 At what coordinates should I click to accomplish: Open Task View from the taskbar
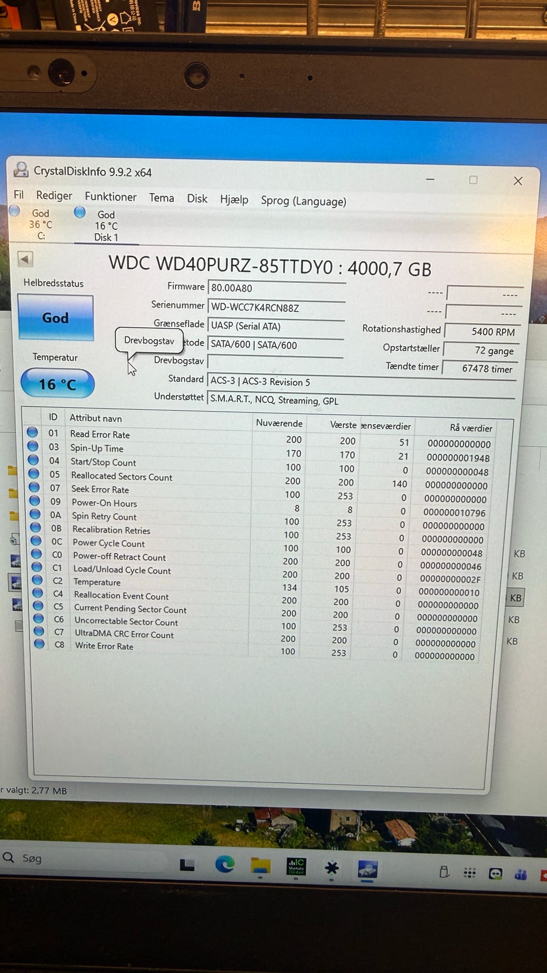pyautogui.click(x=187, y=865)
